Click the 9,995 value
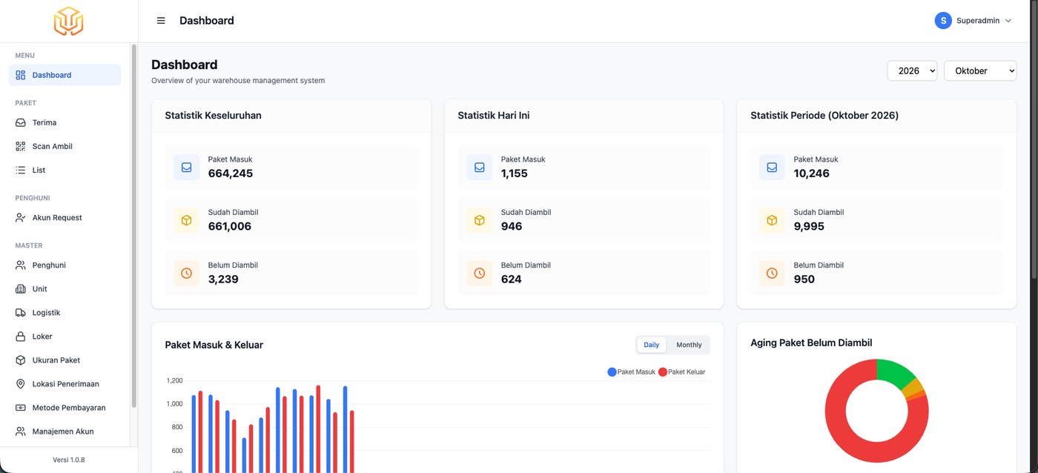1038x473 pixels. click(809, 226)
